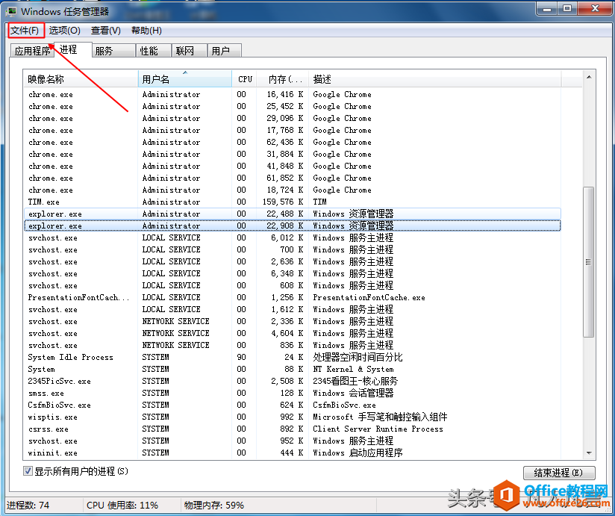Sort by 描述 column header
The image size is (615, 516).
pos(435,79)
